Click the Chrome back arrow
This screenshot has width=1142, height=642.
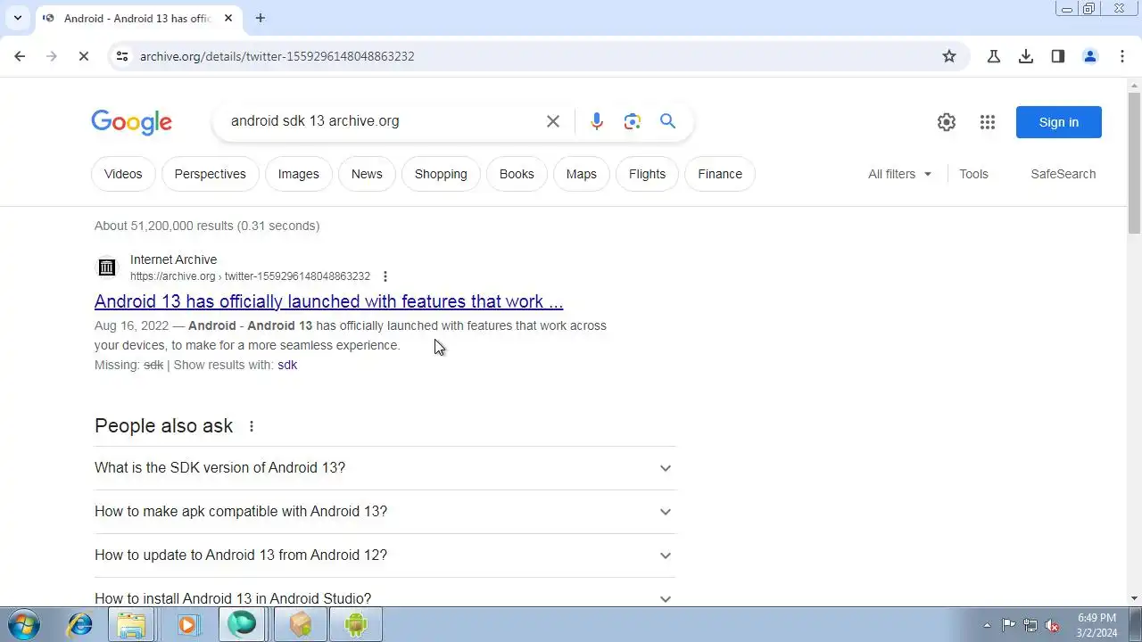(x=20, y=56)
